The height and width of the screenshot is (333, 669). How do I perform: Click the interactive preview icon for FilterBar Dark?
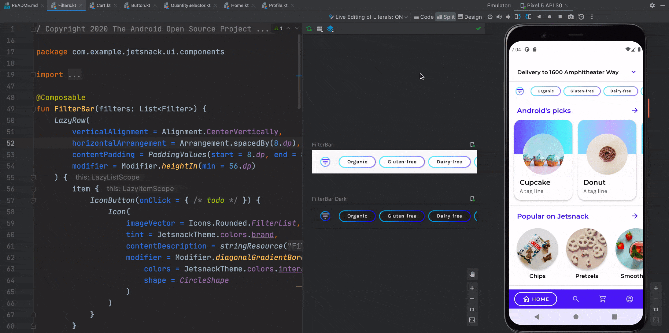(473, 199)
